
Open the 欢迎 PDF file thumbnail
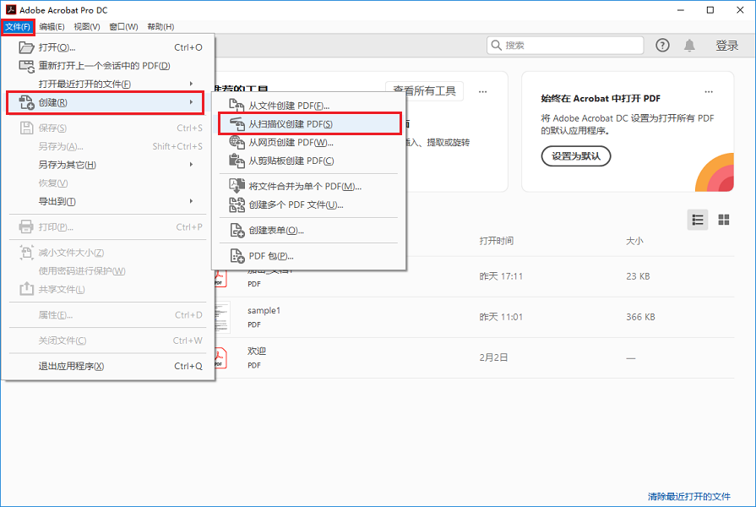(220, 358)
